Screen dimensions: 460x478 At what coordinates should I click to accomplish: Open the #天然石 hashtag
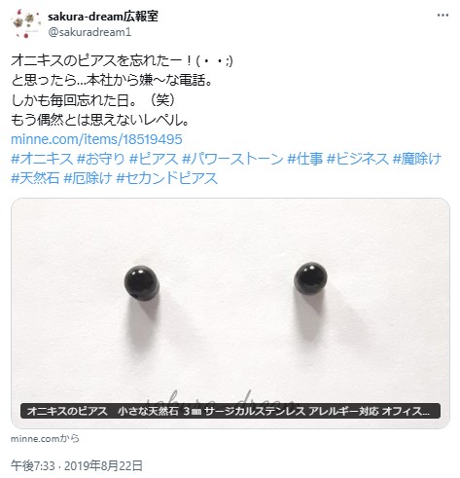tap(35, 178)
